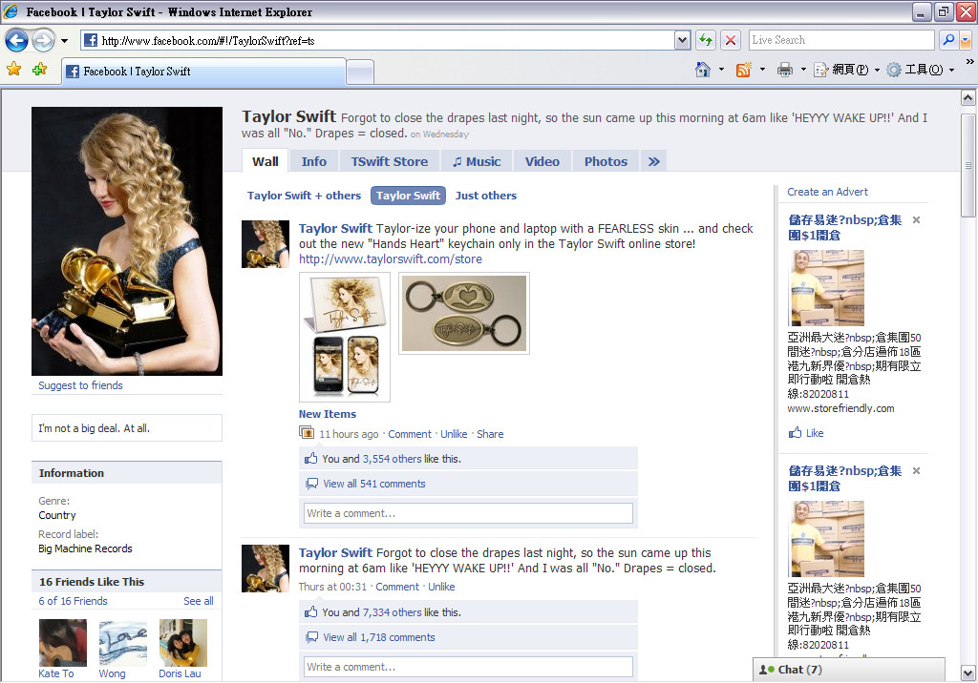Click Suggest to friends link
The height and width of the screenshot is (683, 978).
(x=80, y=385)
